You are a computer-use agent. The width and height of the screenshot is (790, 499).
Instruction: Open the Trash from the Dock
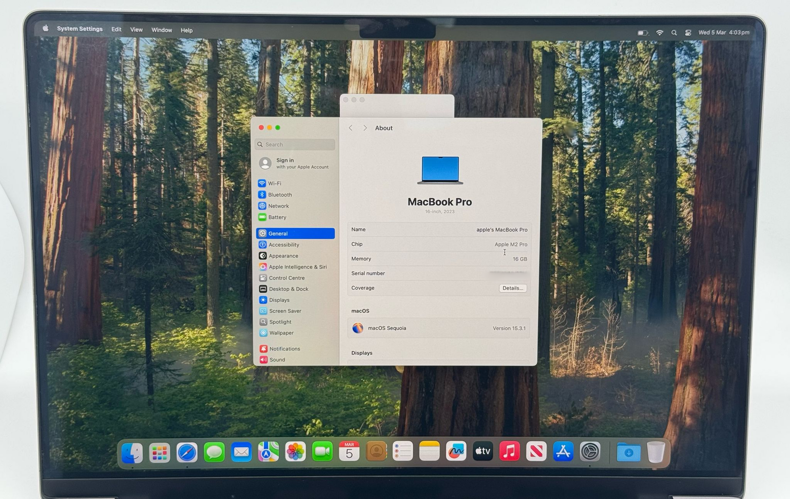656,452
